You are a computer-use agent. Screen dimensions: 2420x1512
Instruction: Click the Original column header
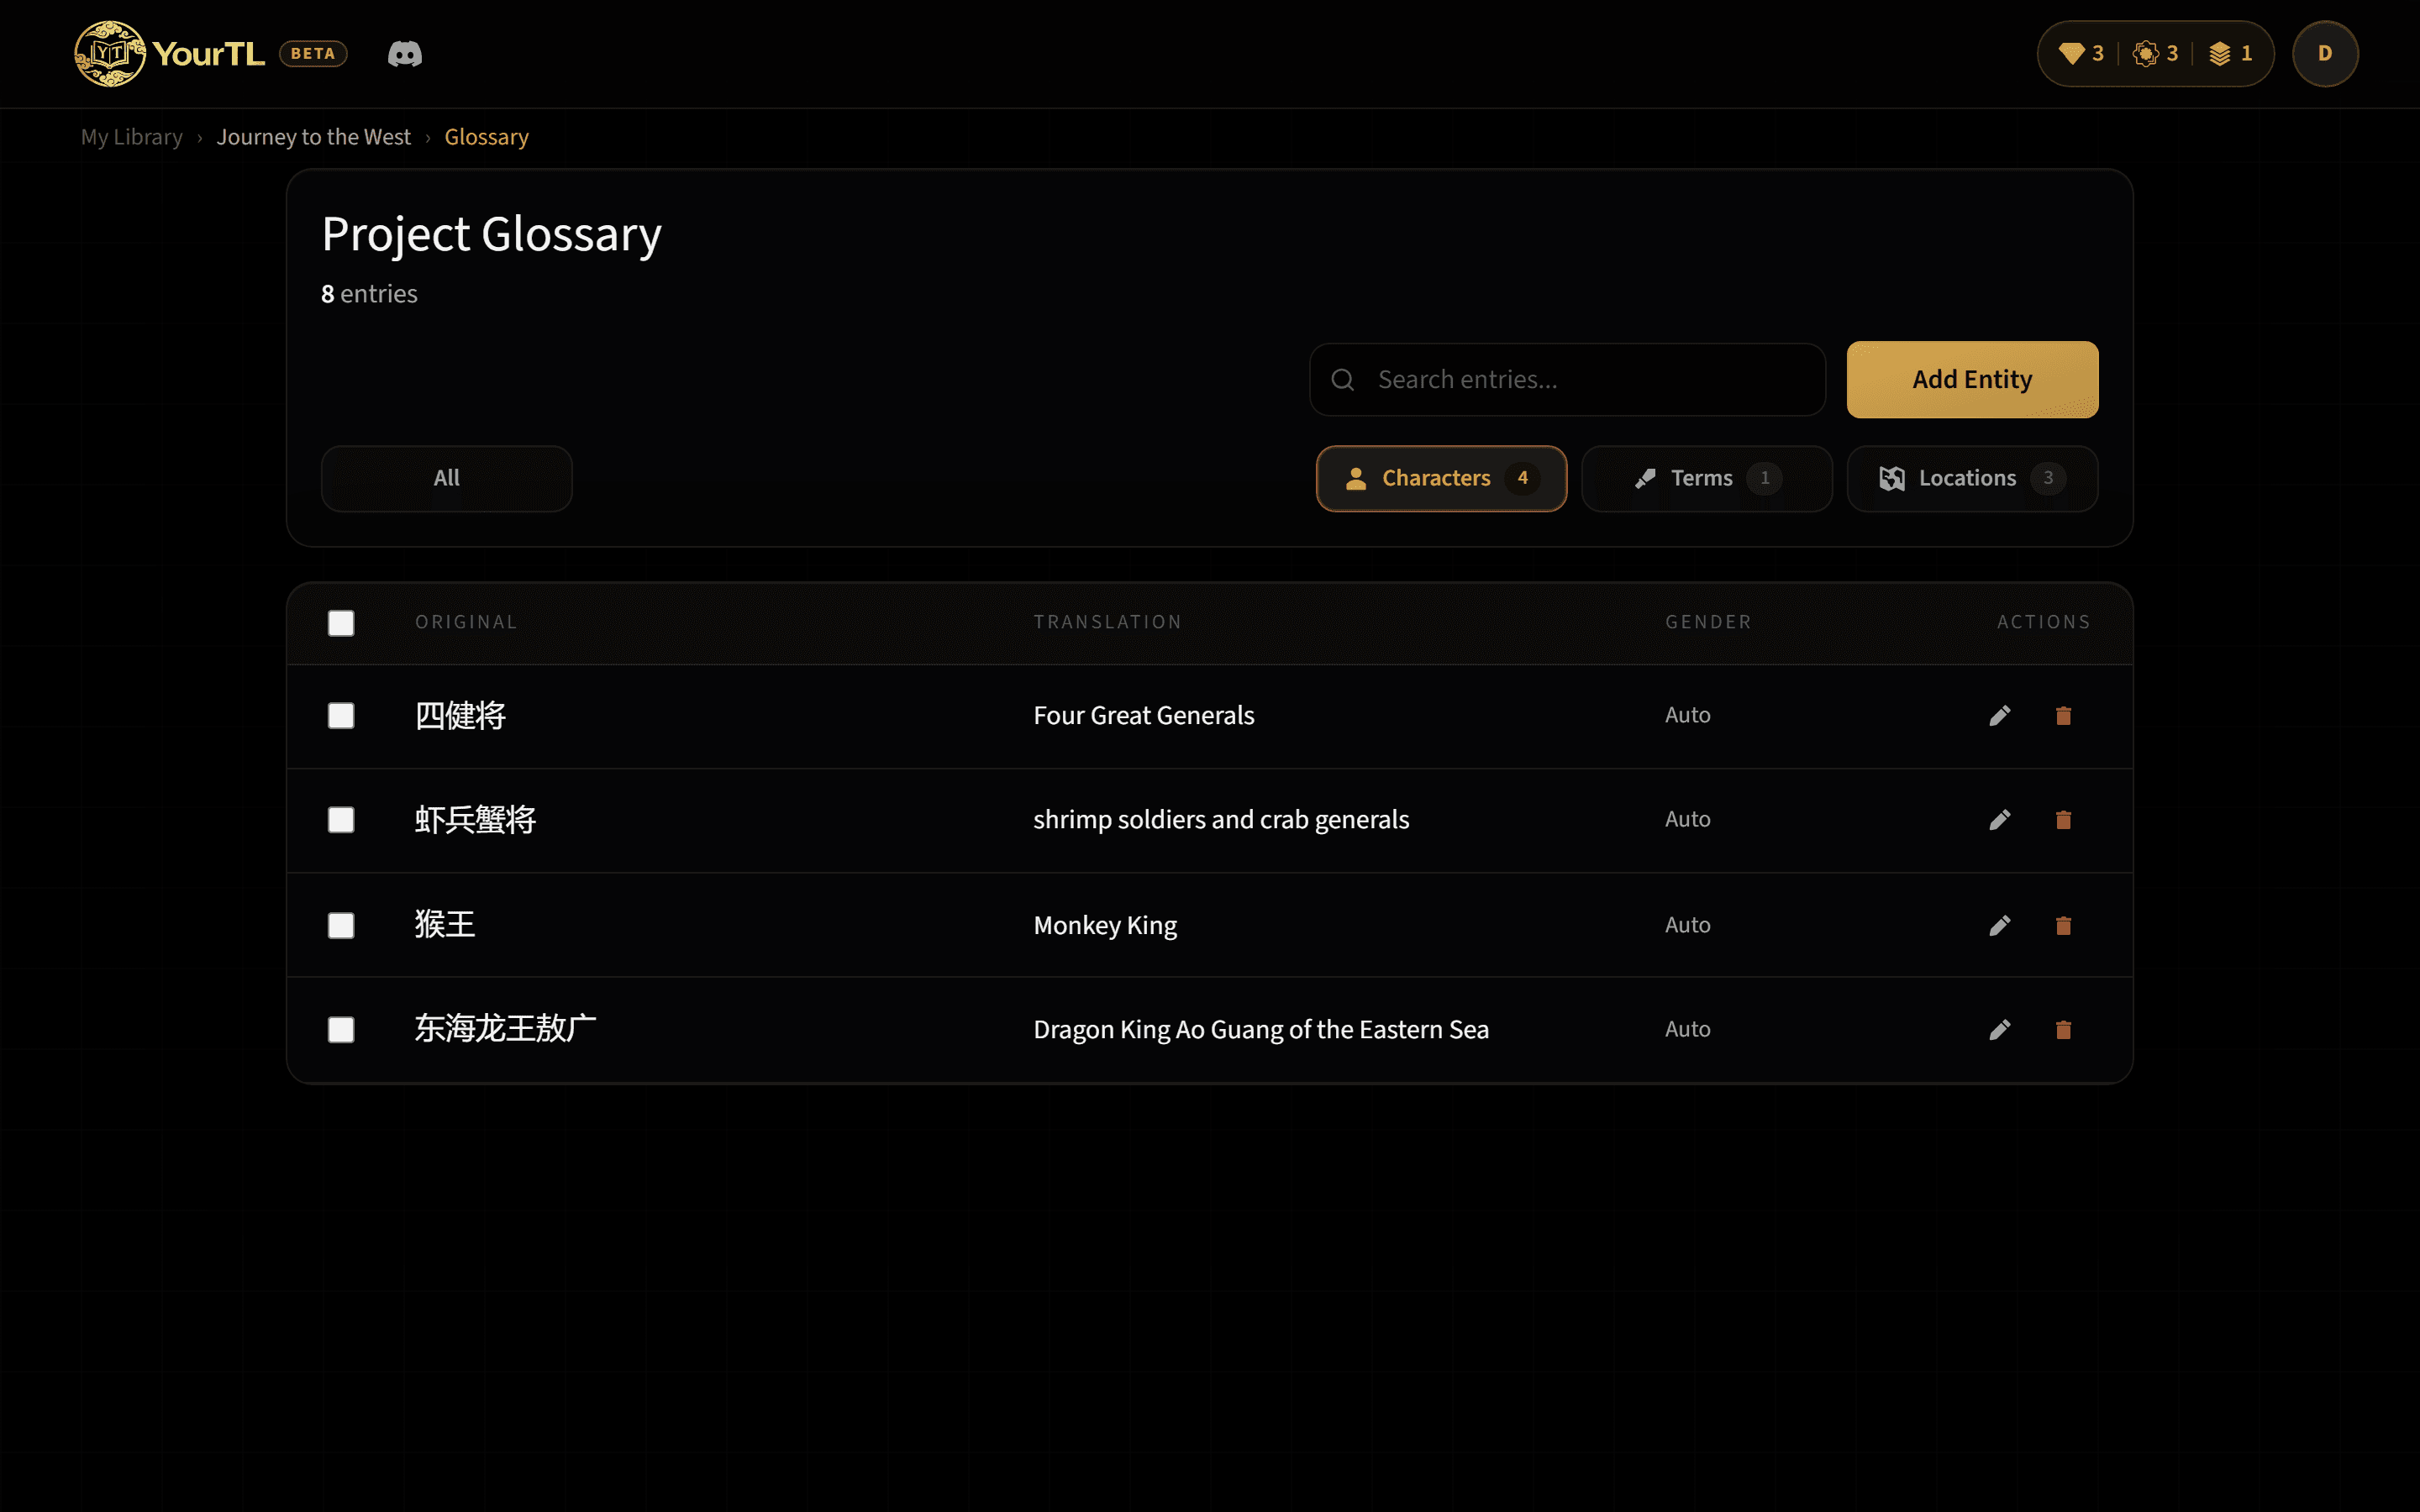(x=466, y=622)
